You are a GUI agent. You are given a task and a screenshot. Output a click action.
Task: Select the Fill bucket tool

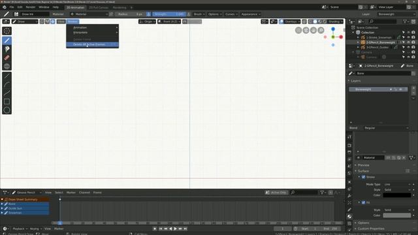[7, 49]
